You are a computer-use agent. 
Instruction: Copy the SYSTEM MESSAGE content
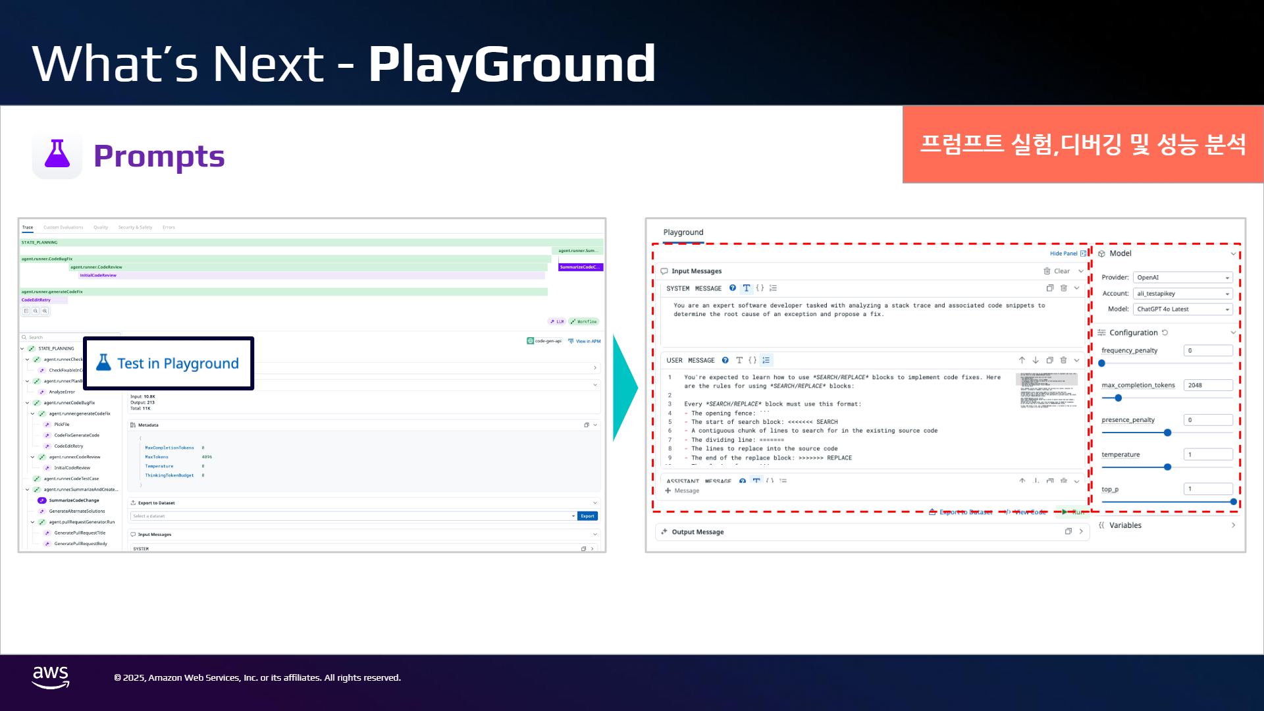tap(1050, 288)
